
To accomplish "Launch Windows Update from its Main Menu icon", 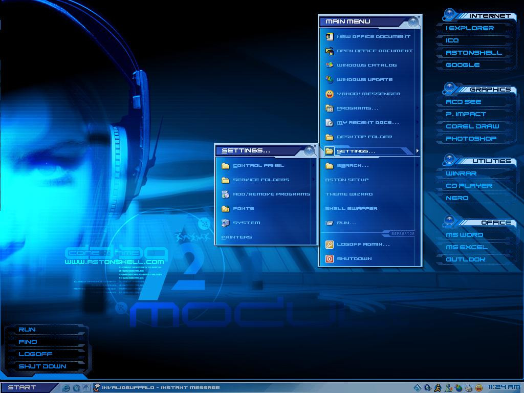I will pos(330,79).
